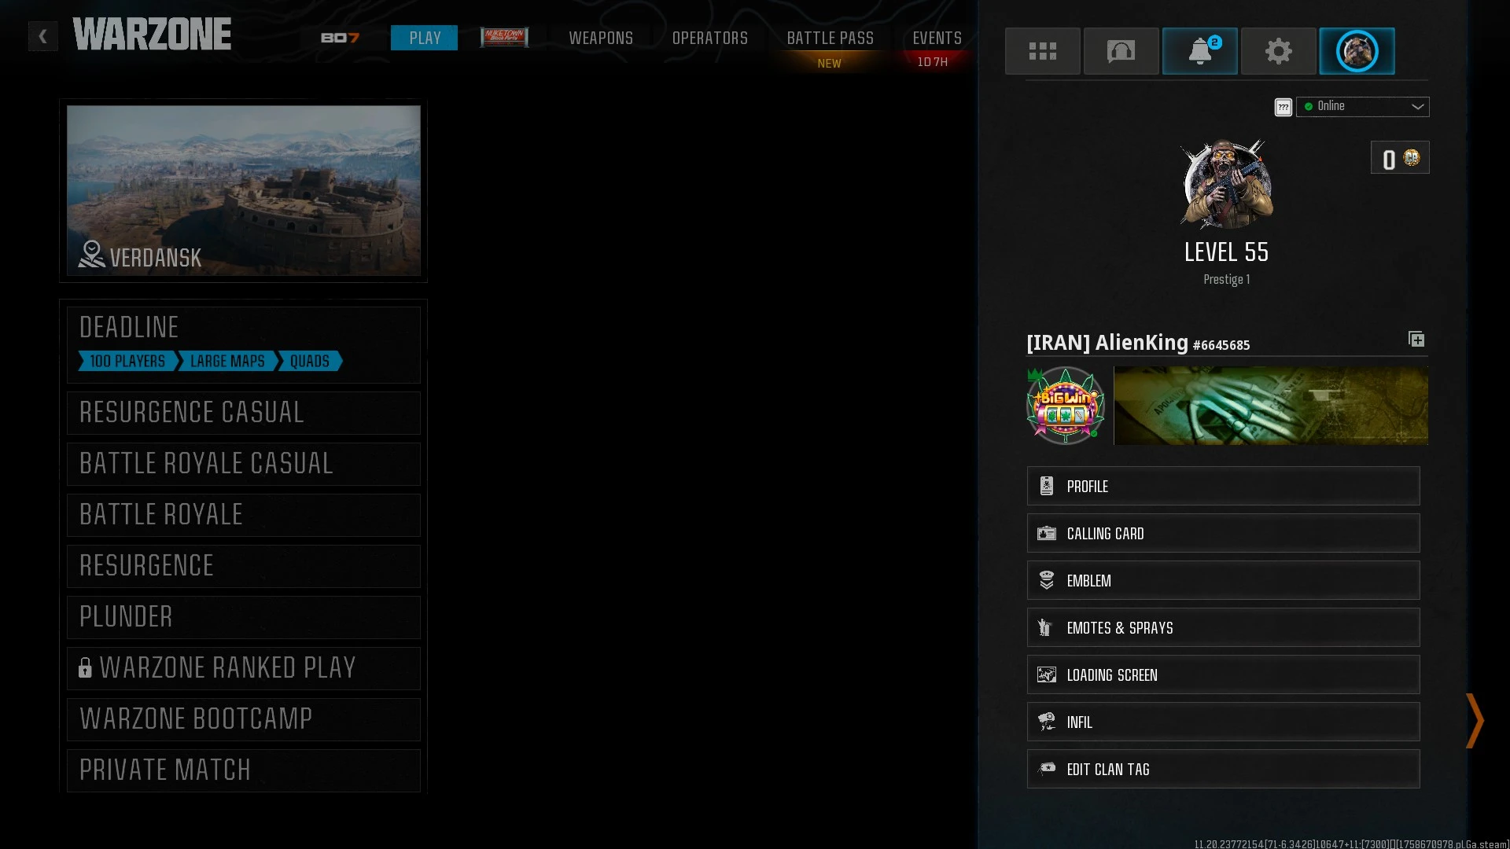Open the Nuketown event banner icon
1510x849 pixels.
coord(504,37)
